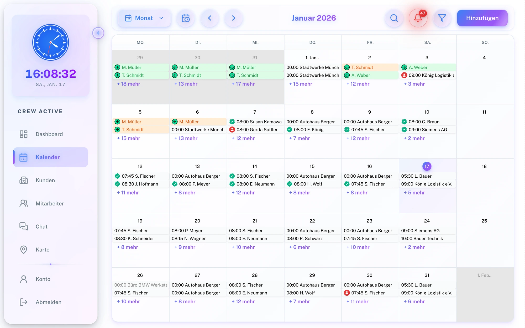
Task: Open the notification bell showing 47 alerts
Action: point(418,18)
